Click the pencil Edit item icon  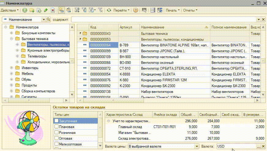[x=46, y=10]
